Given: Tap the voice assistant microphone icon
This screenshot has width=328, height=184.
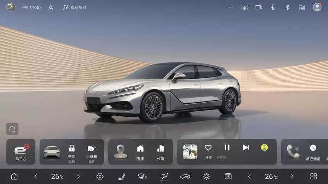Looking at the screenshot, I should click(x=273, y=7).
